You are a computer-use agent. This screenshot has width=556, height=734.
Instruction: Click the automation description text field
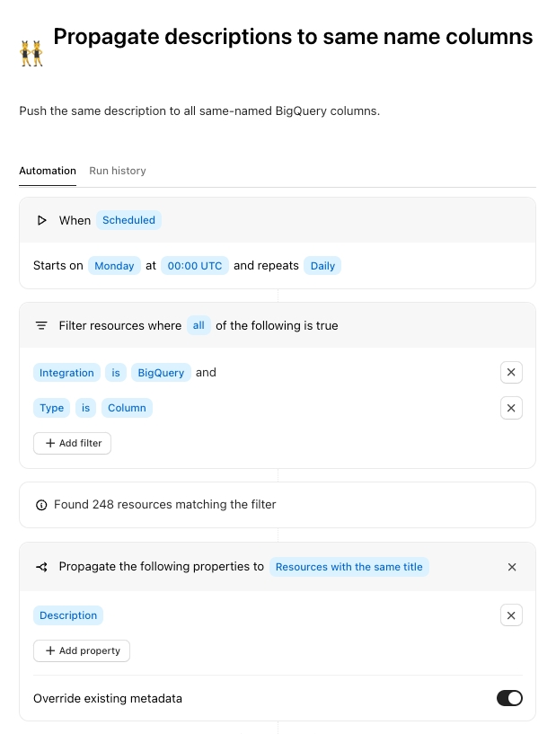coord(199,111)
